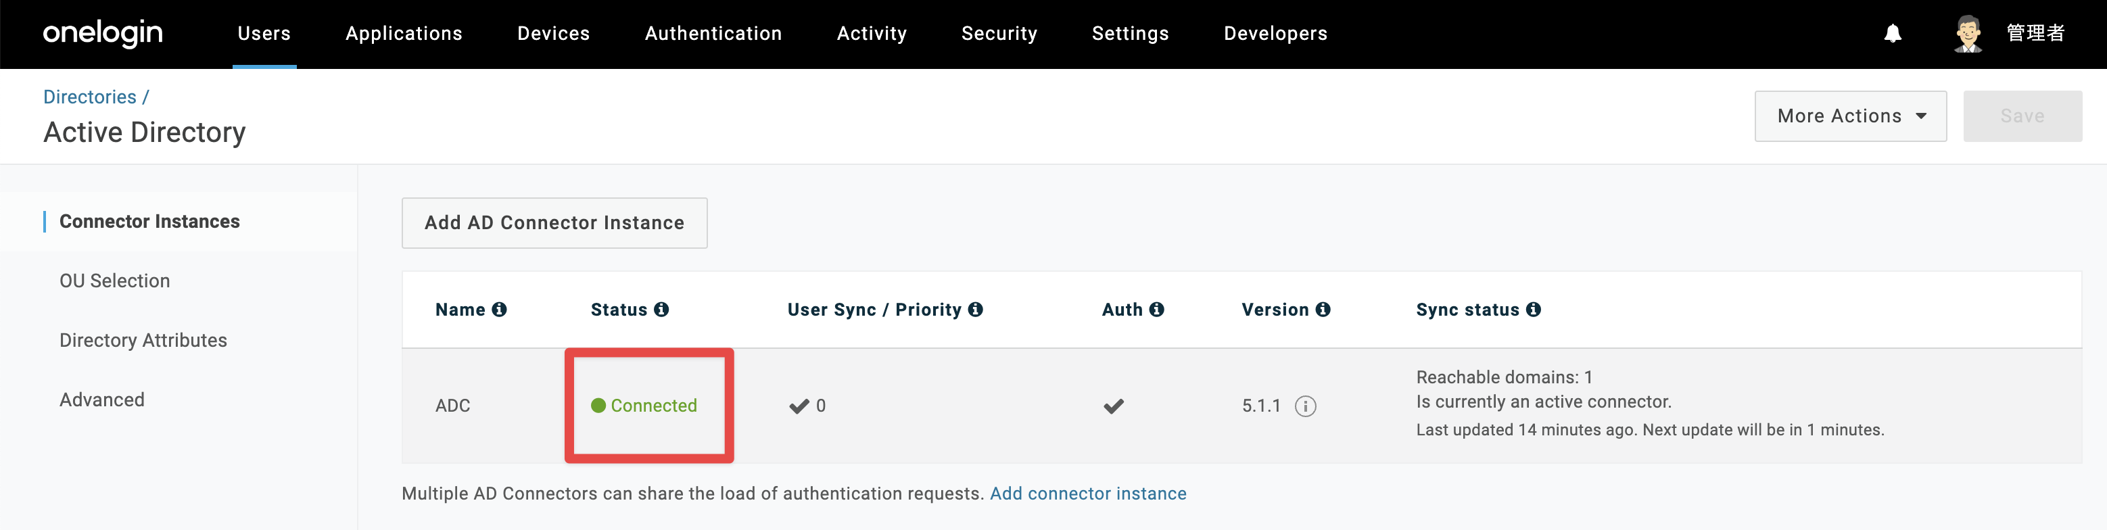Click the version number 5.1.1
The width and height of the screenshot is (2107, 530).
[1261, 406]
